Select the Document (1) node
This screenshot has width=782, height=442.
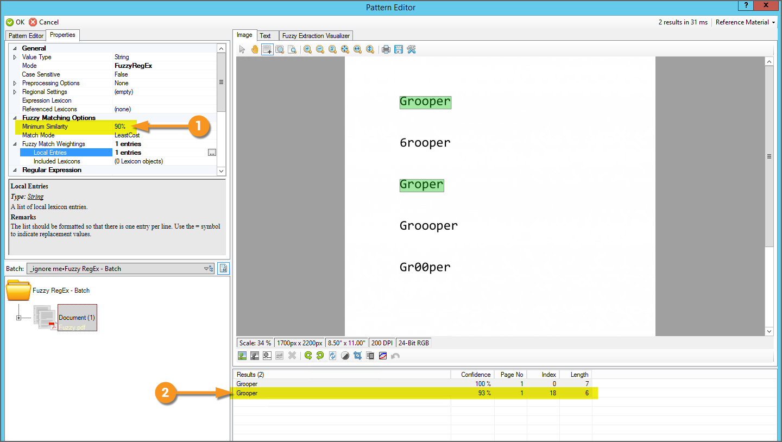77,317
